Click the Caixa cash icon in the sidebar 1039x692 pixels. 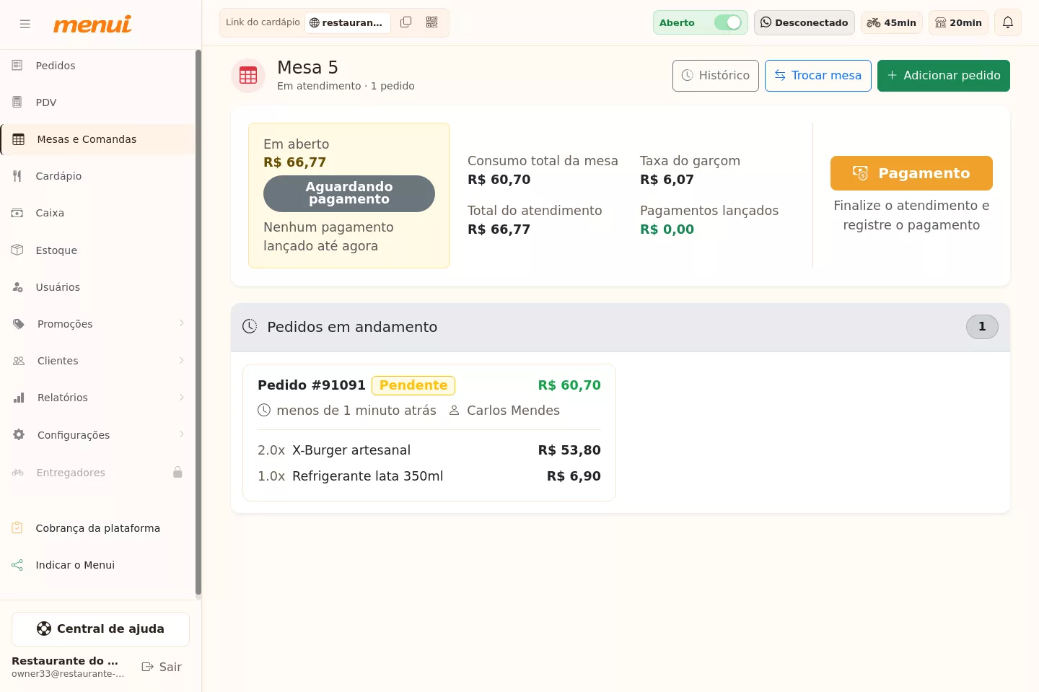pos(17,213)
